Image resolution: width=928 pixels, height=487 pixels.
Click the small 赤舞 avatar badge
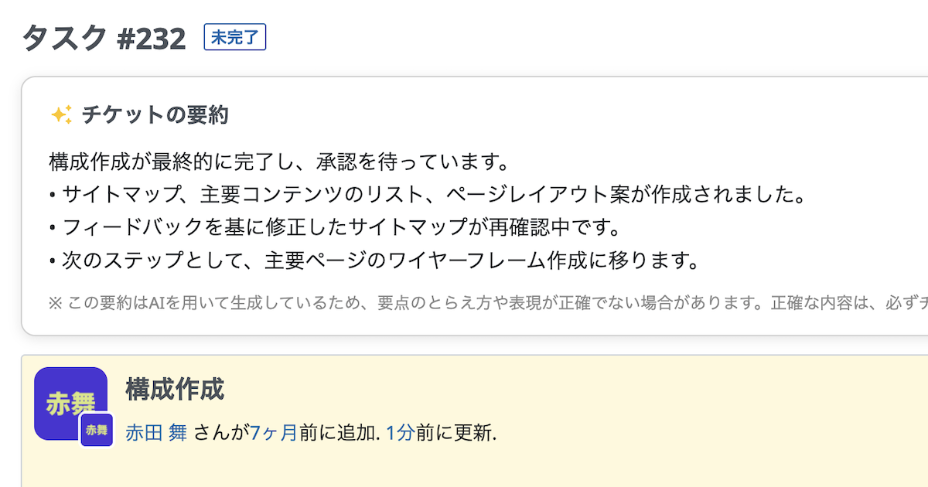pos(97,430)
